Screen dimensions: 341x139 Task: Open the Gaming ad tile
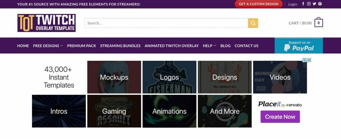click(x=114, y=111)
